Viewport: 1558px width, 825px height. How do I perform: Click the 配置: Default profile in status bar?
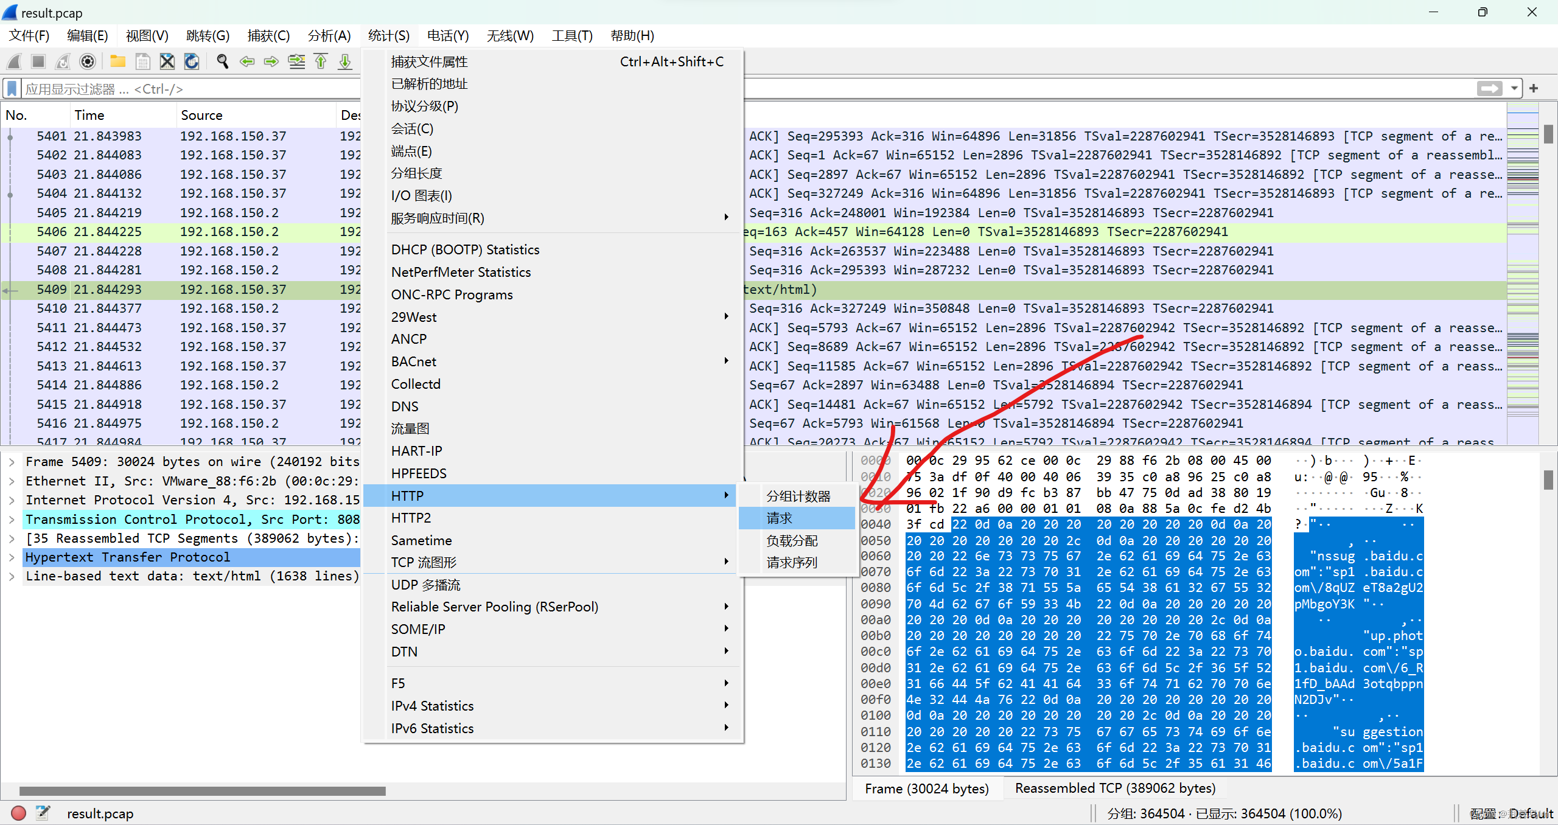pos(1511,813)
